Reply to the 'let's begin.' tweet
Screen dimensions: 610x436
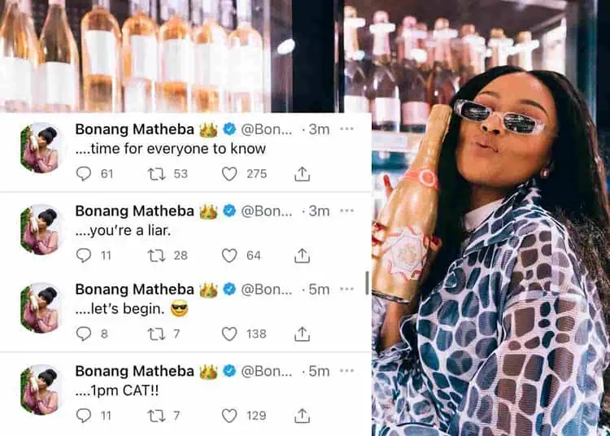83,334
